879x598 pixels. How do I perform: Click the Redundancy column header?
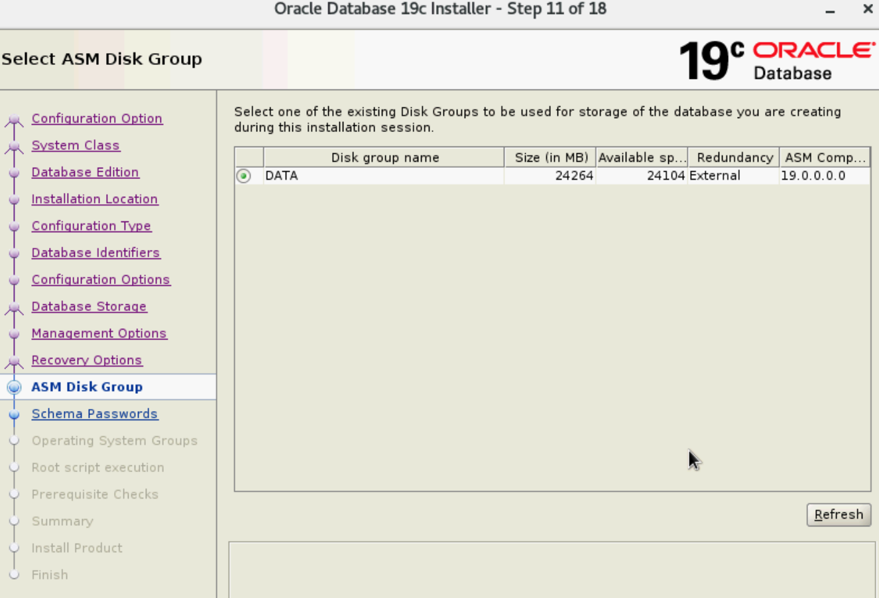point(734,157)
